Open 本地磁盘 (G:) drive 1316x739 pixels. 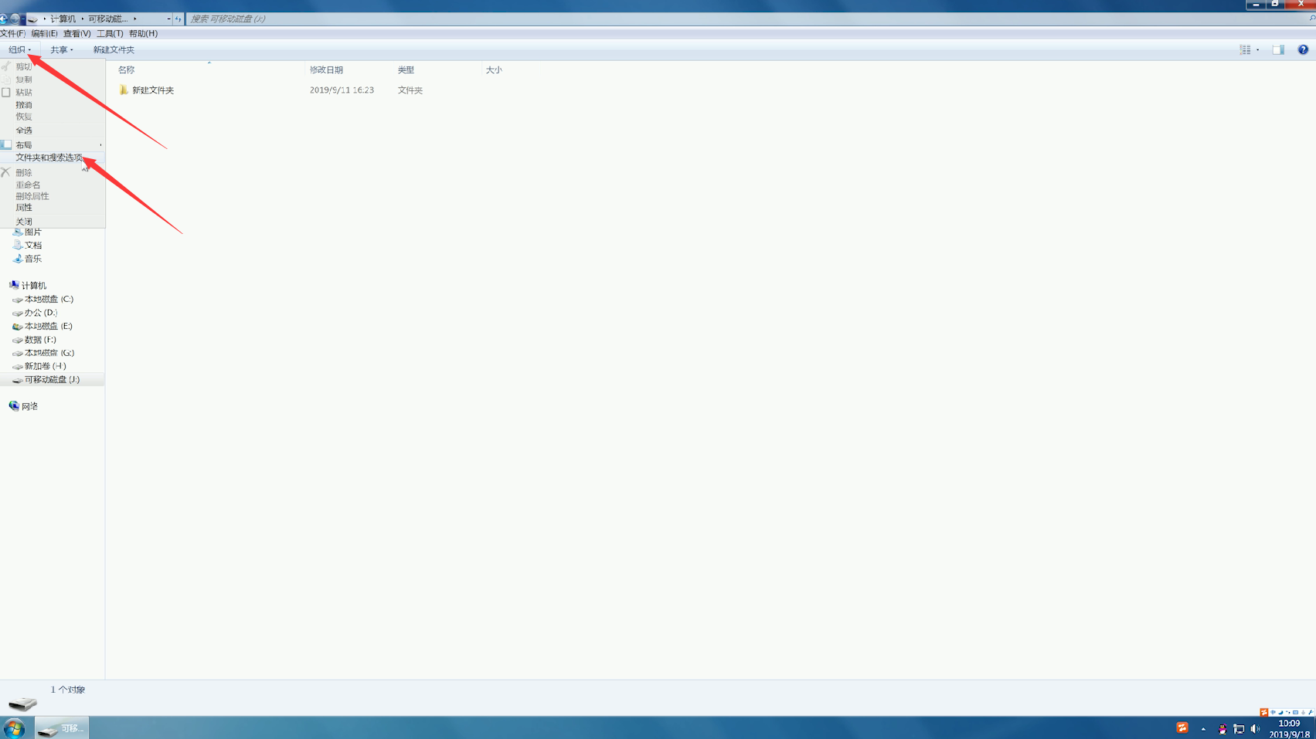[43, 353]
